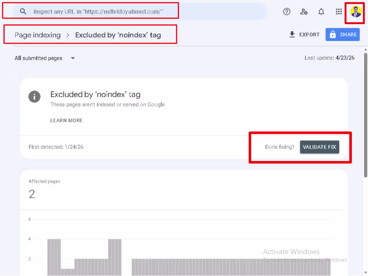The width and height of the screenshot is (368, 276).
Task: Expand the All submitted pages dropdown
Action: (x=45, y=58)
